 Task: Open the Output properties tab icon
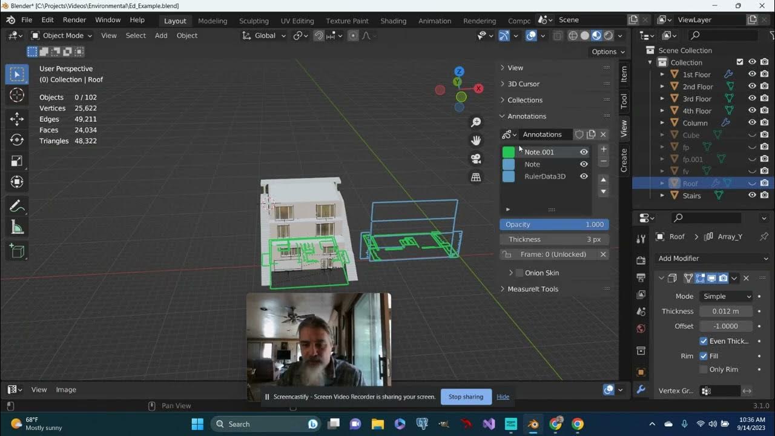[x=641, y=277]
